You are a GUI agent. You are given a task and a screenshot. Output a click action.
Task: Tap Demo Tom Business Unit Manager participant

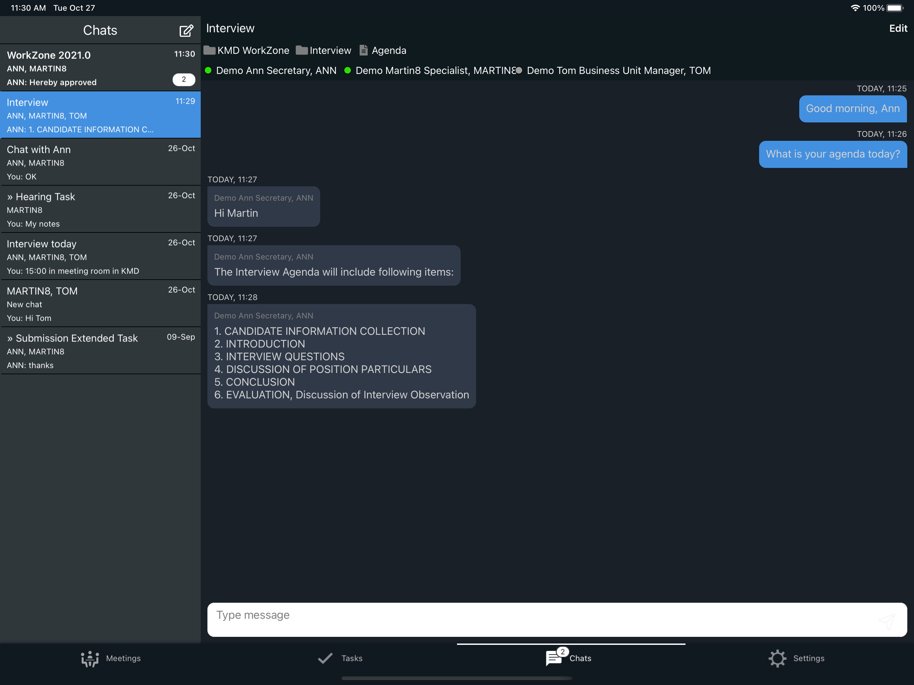[618, 71]
